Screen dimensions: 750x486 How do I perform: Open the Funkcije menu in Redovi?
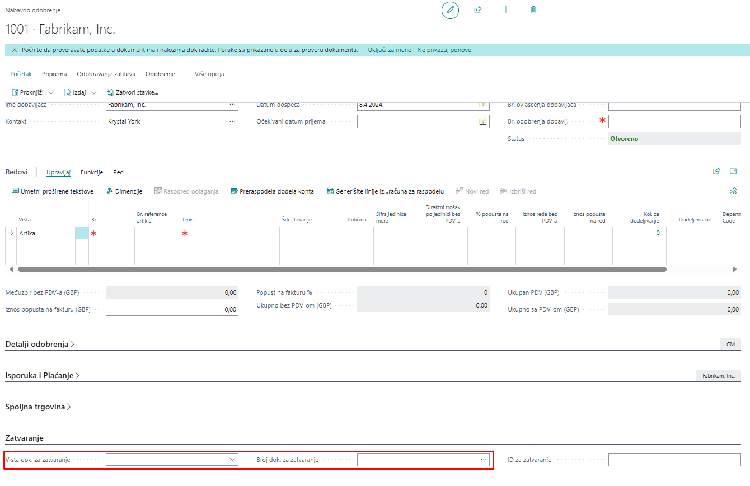click(x=92, y=172)
